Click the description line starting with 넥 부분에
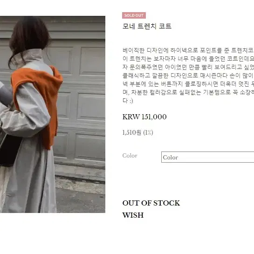This screenshot has width=254, height=254. [188, 84]
